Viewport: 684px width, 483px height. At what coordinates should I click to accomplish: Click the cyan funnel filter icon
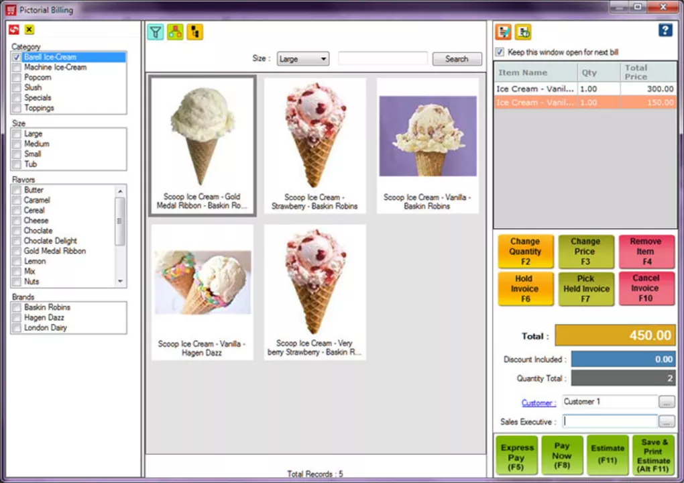click(155, 32)
